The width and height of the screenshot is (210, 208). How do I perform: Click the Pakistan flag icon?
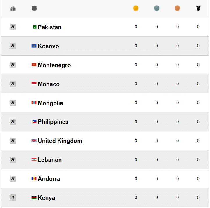pos(34,27)
